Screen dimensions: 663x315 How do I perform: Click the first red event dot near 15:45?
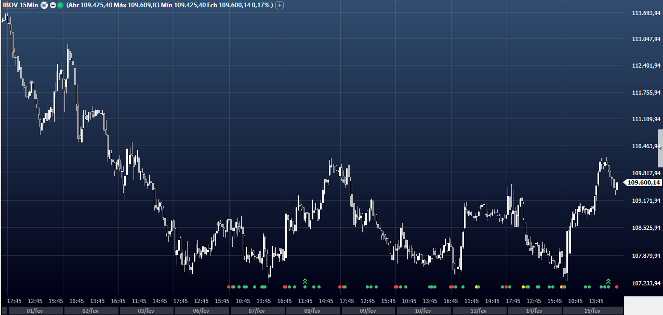[229, 287]
